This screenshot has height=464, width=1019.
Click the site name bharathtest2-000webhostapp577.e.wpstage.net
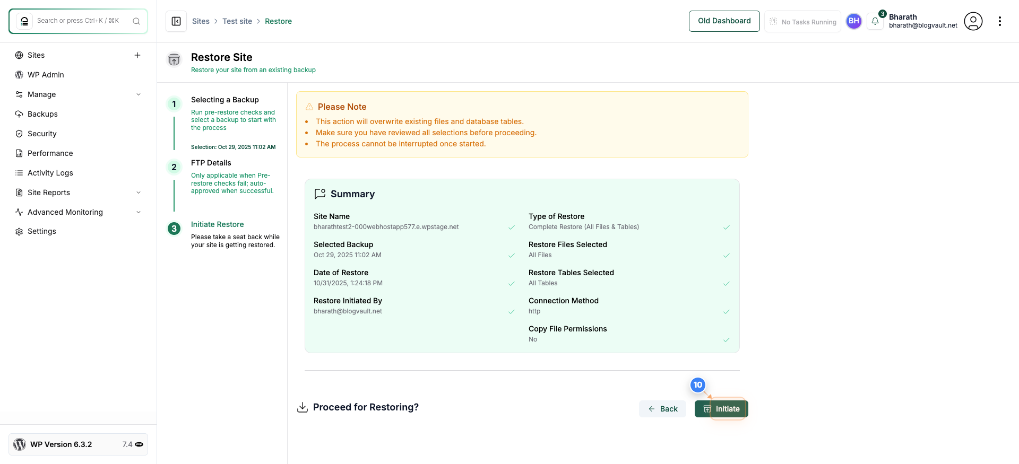[386, 227]
